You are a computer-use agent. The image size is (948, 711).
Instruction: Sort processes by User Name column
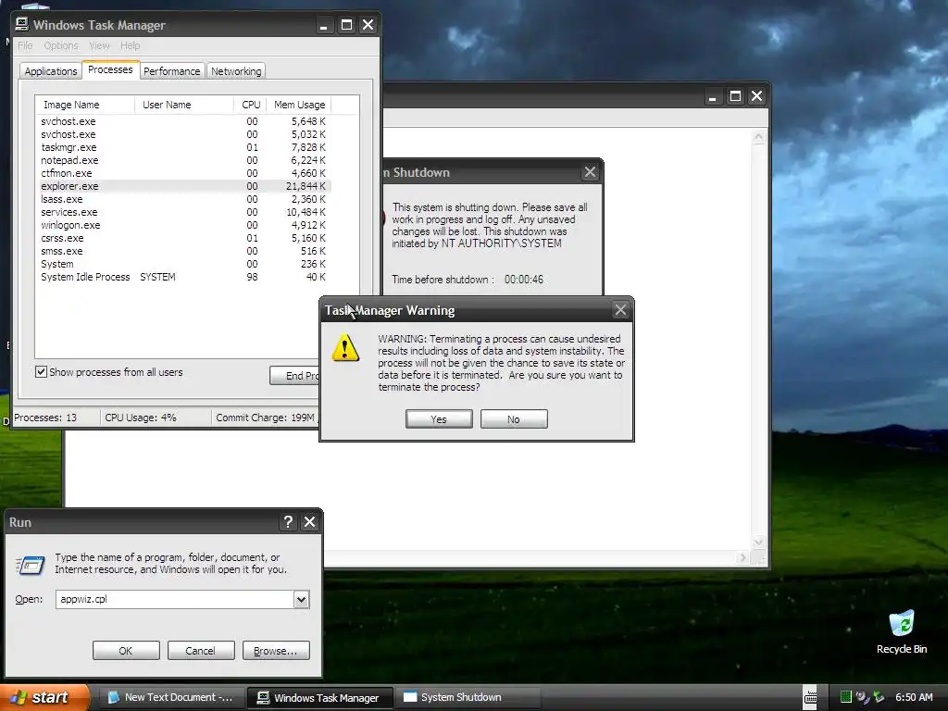184,105
